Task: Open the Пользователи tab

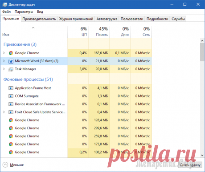Action: click(132, 19)
